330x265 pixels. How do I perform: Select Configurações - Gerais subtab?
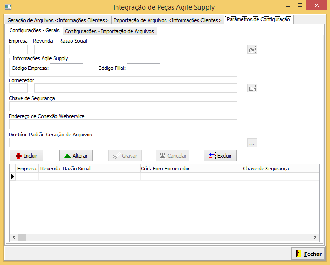point(34,30)
